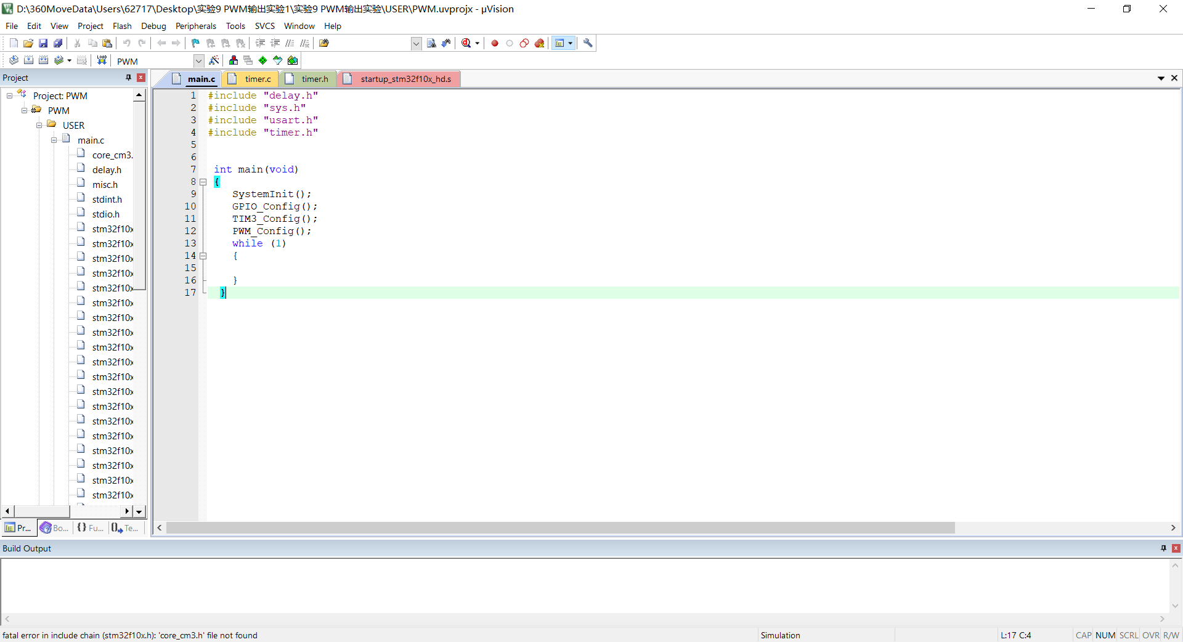
Task: Collapse the main.c tree node
Action: [54, 140]
